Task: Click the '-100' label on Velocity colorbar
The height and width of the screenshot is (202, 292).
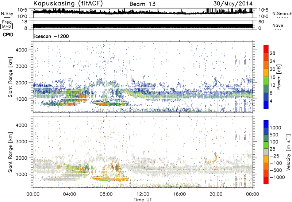Action: coord(276,163)
